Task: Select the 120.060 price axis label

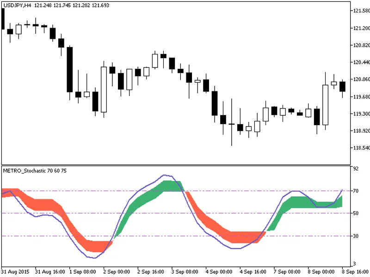Action: click(x=362, y=79)
